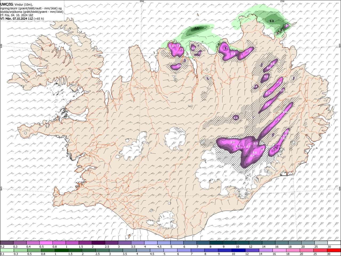Click the 'IT: Fös. 04. 10. 2024 18Z' line
Screen dimensions: 341x256
pos(17,15)
